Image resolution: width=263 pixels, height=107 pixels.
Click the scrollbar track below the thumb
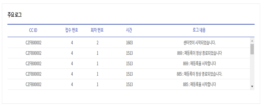(x=252, y=69)
